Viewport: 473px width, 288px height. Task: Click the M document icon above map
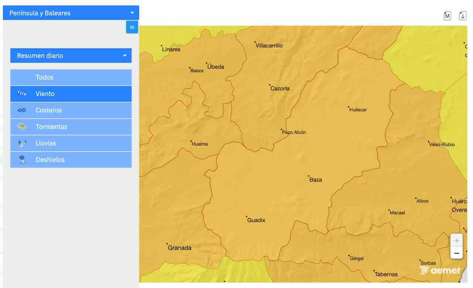pos(447,16)
